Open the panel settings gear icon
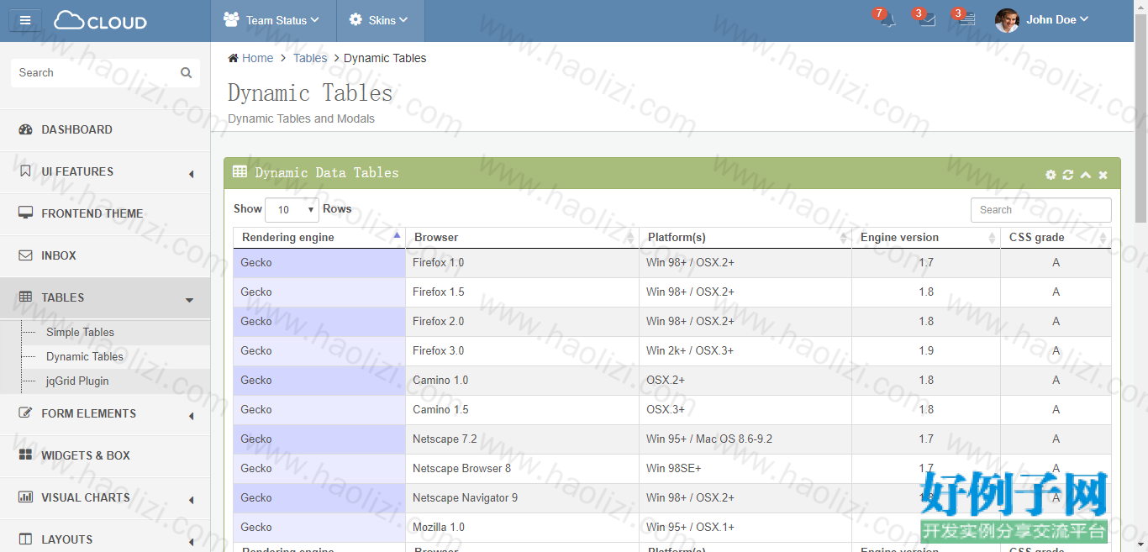1148x552 pixels. (x=1051, y=175)
